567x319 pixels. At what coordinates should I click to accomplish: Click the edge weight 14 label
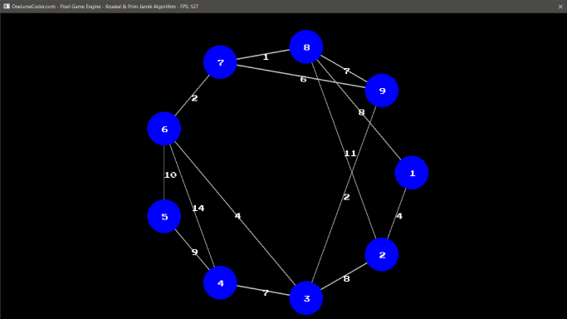[198, 209]
